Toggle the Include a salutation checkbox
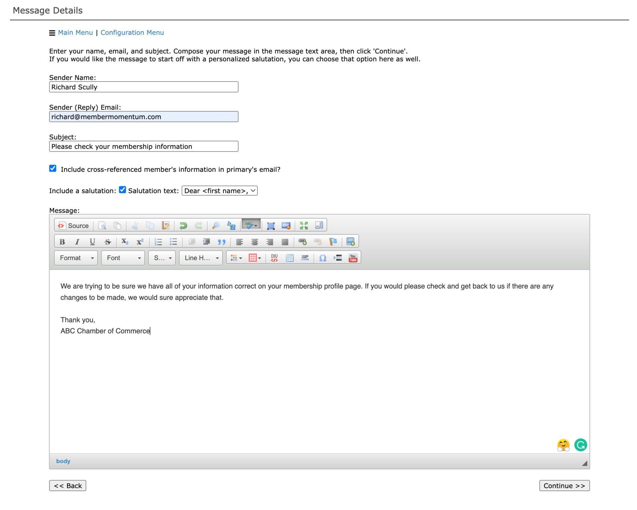 [x=122, y=190]
